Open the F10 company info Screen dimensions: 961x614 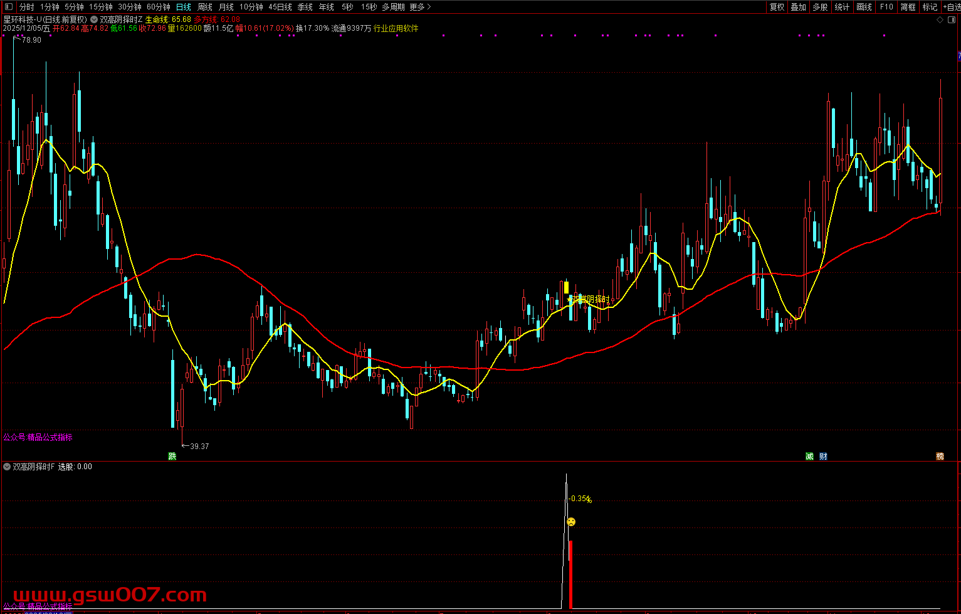tap(886, 7)
